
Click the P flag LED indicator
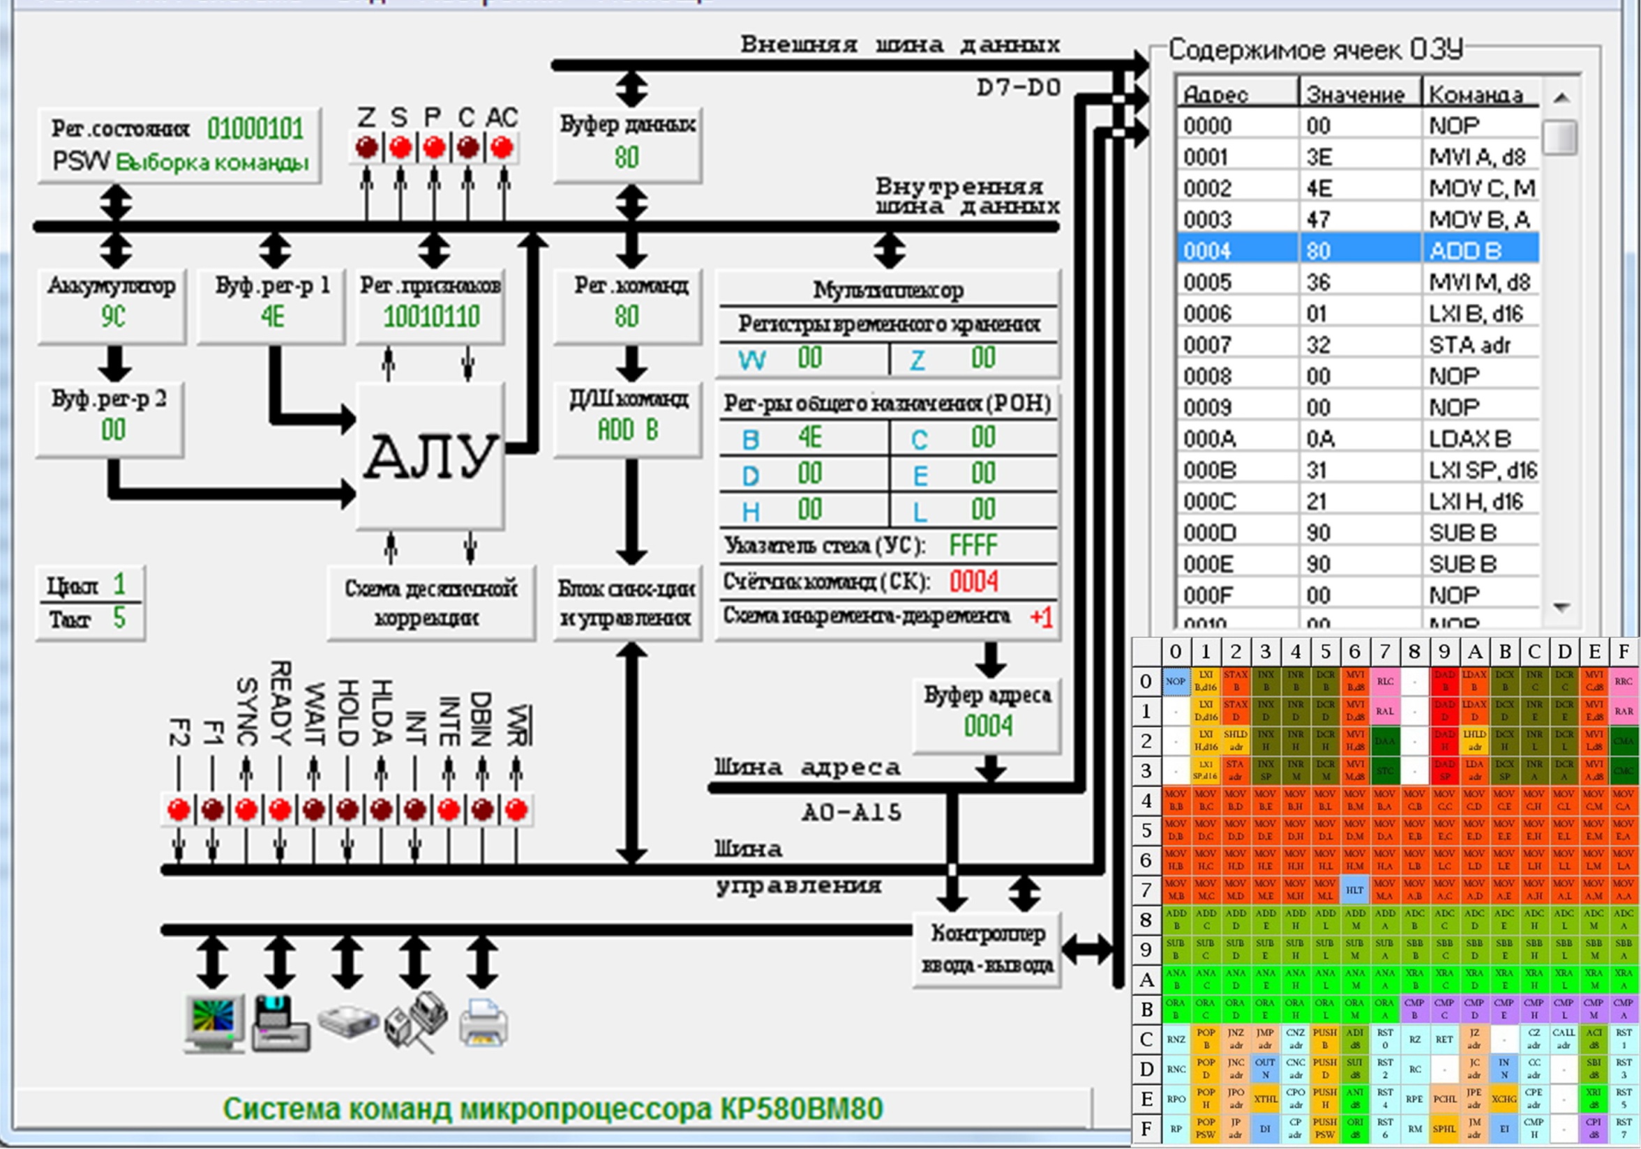(434, 148)
